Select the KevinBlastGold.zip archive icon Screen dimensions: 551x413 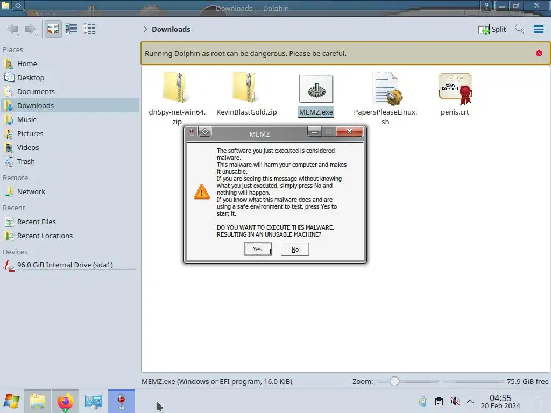click(246, 88)
